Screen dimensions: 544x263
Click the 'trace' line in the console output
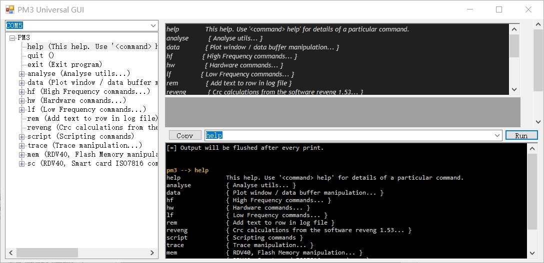point(240,245)
